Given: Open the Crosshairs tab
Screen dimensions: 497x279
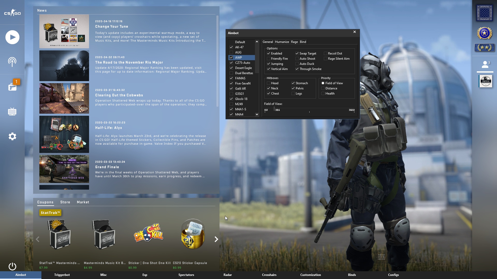Looking at the screenshot, I should click(269, 275).
